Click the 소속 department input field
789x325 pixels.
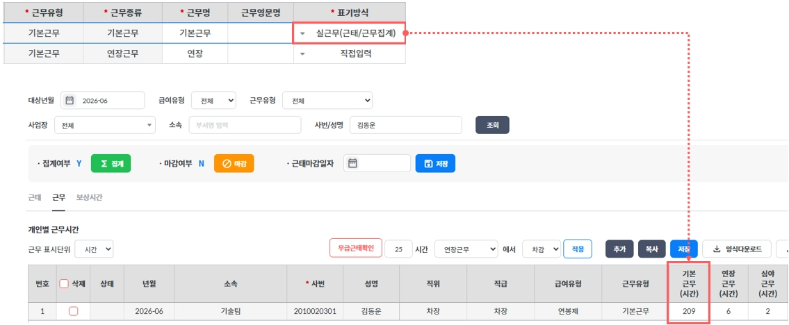coord(244,126)
